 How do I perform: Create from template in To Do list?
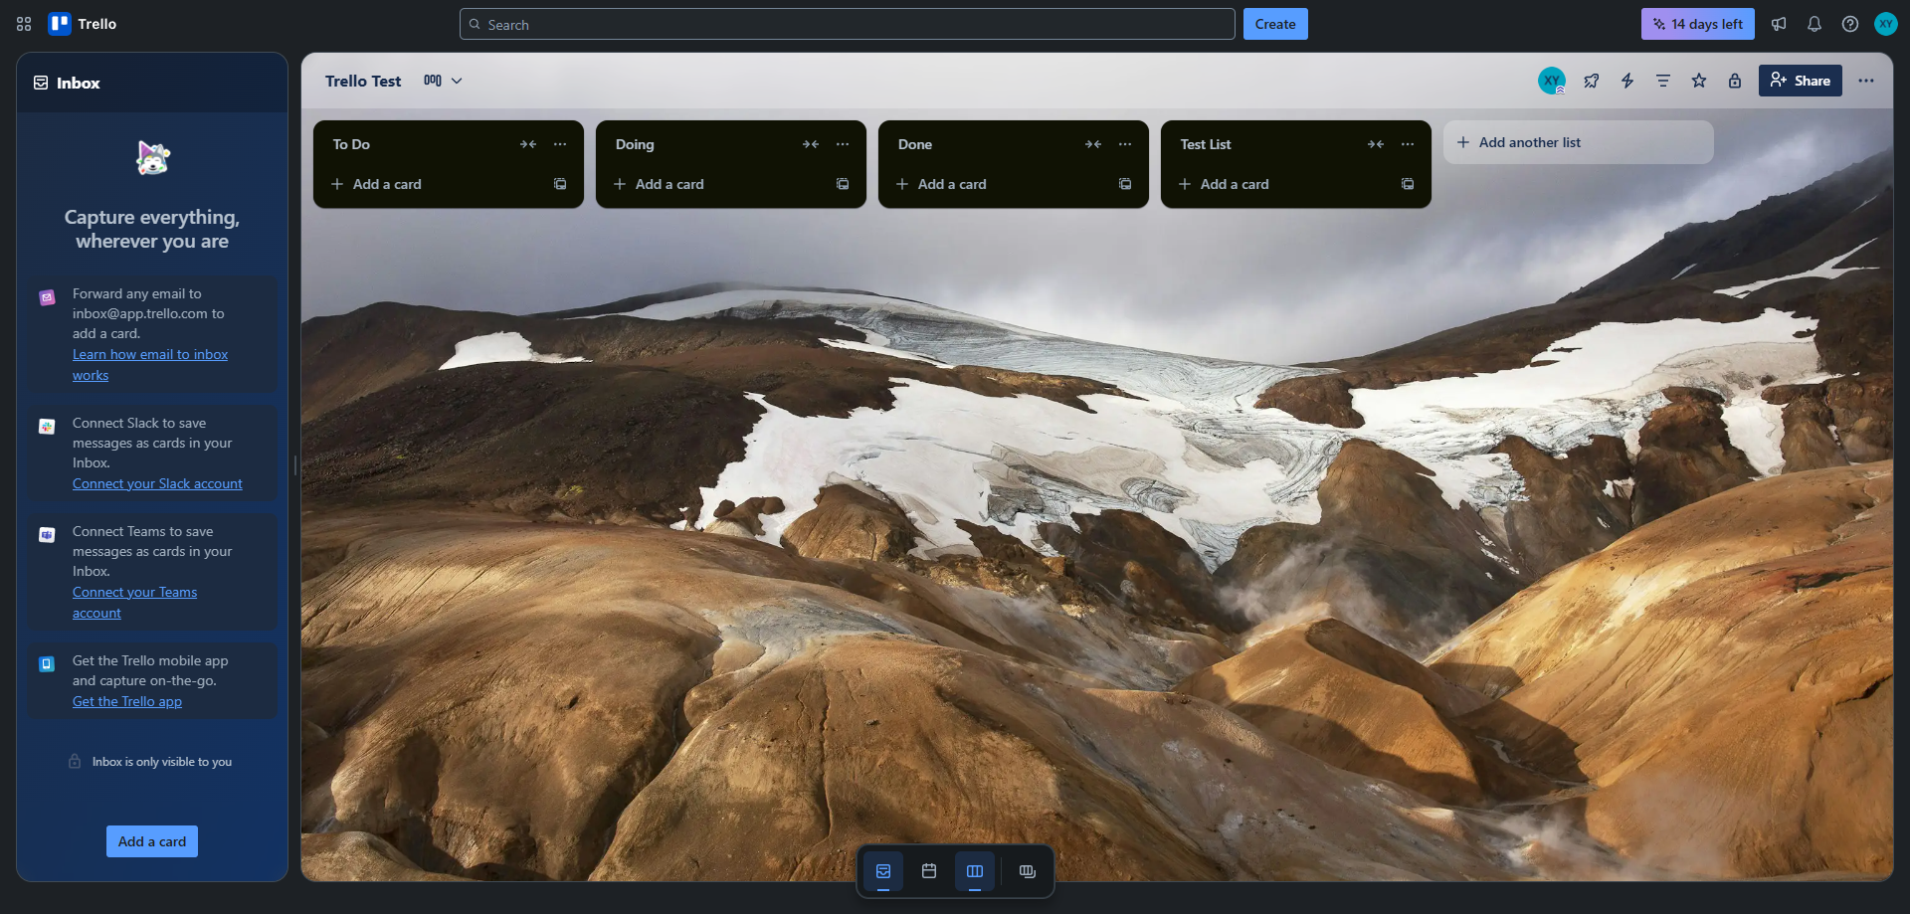click(x=560, y=184)
